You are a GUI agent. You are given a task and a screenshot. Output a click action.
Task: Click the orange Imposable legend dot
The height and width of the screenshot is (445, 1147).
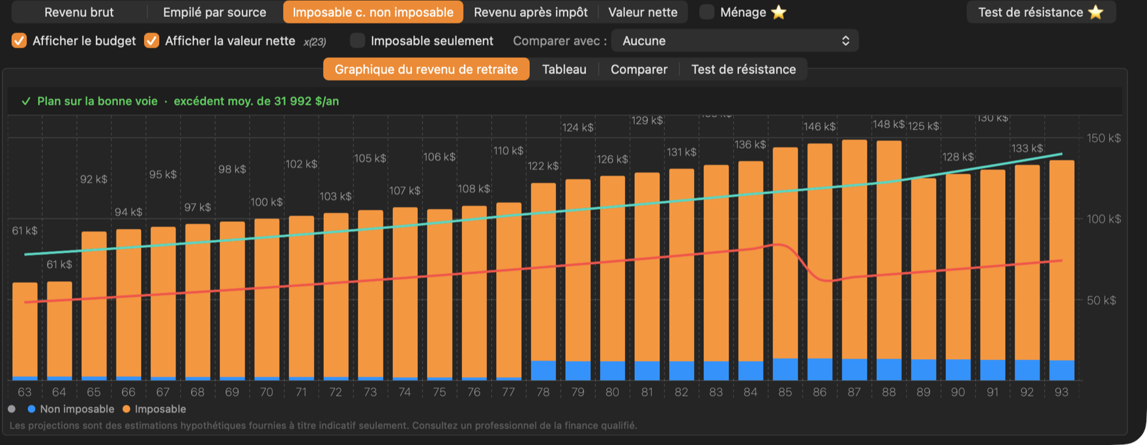[x=126, y=409]
